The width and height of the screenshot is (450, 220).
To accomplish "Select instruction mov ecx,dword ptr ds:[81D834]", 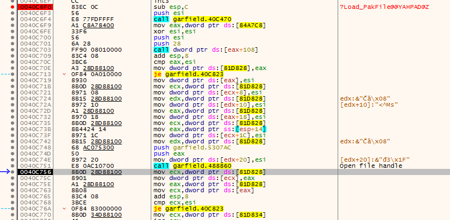I will click(x=210, y=214).
